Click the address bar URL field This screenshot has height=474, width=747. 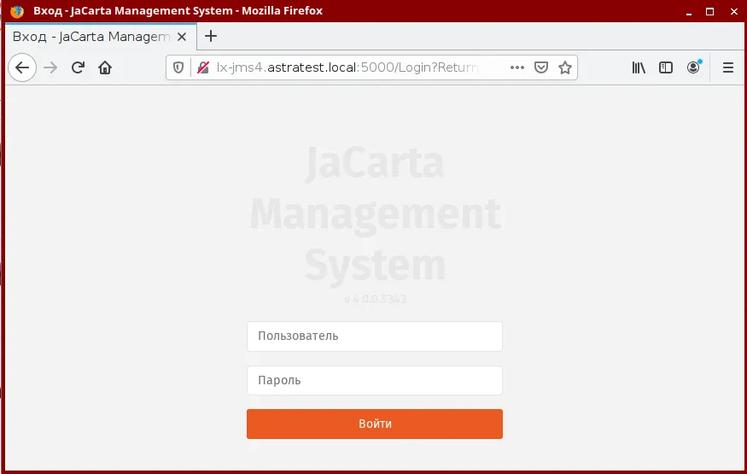pos(347,67)
